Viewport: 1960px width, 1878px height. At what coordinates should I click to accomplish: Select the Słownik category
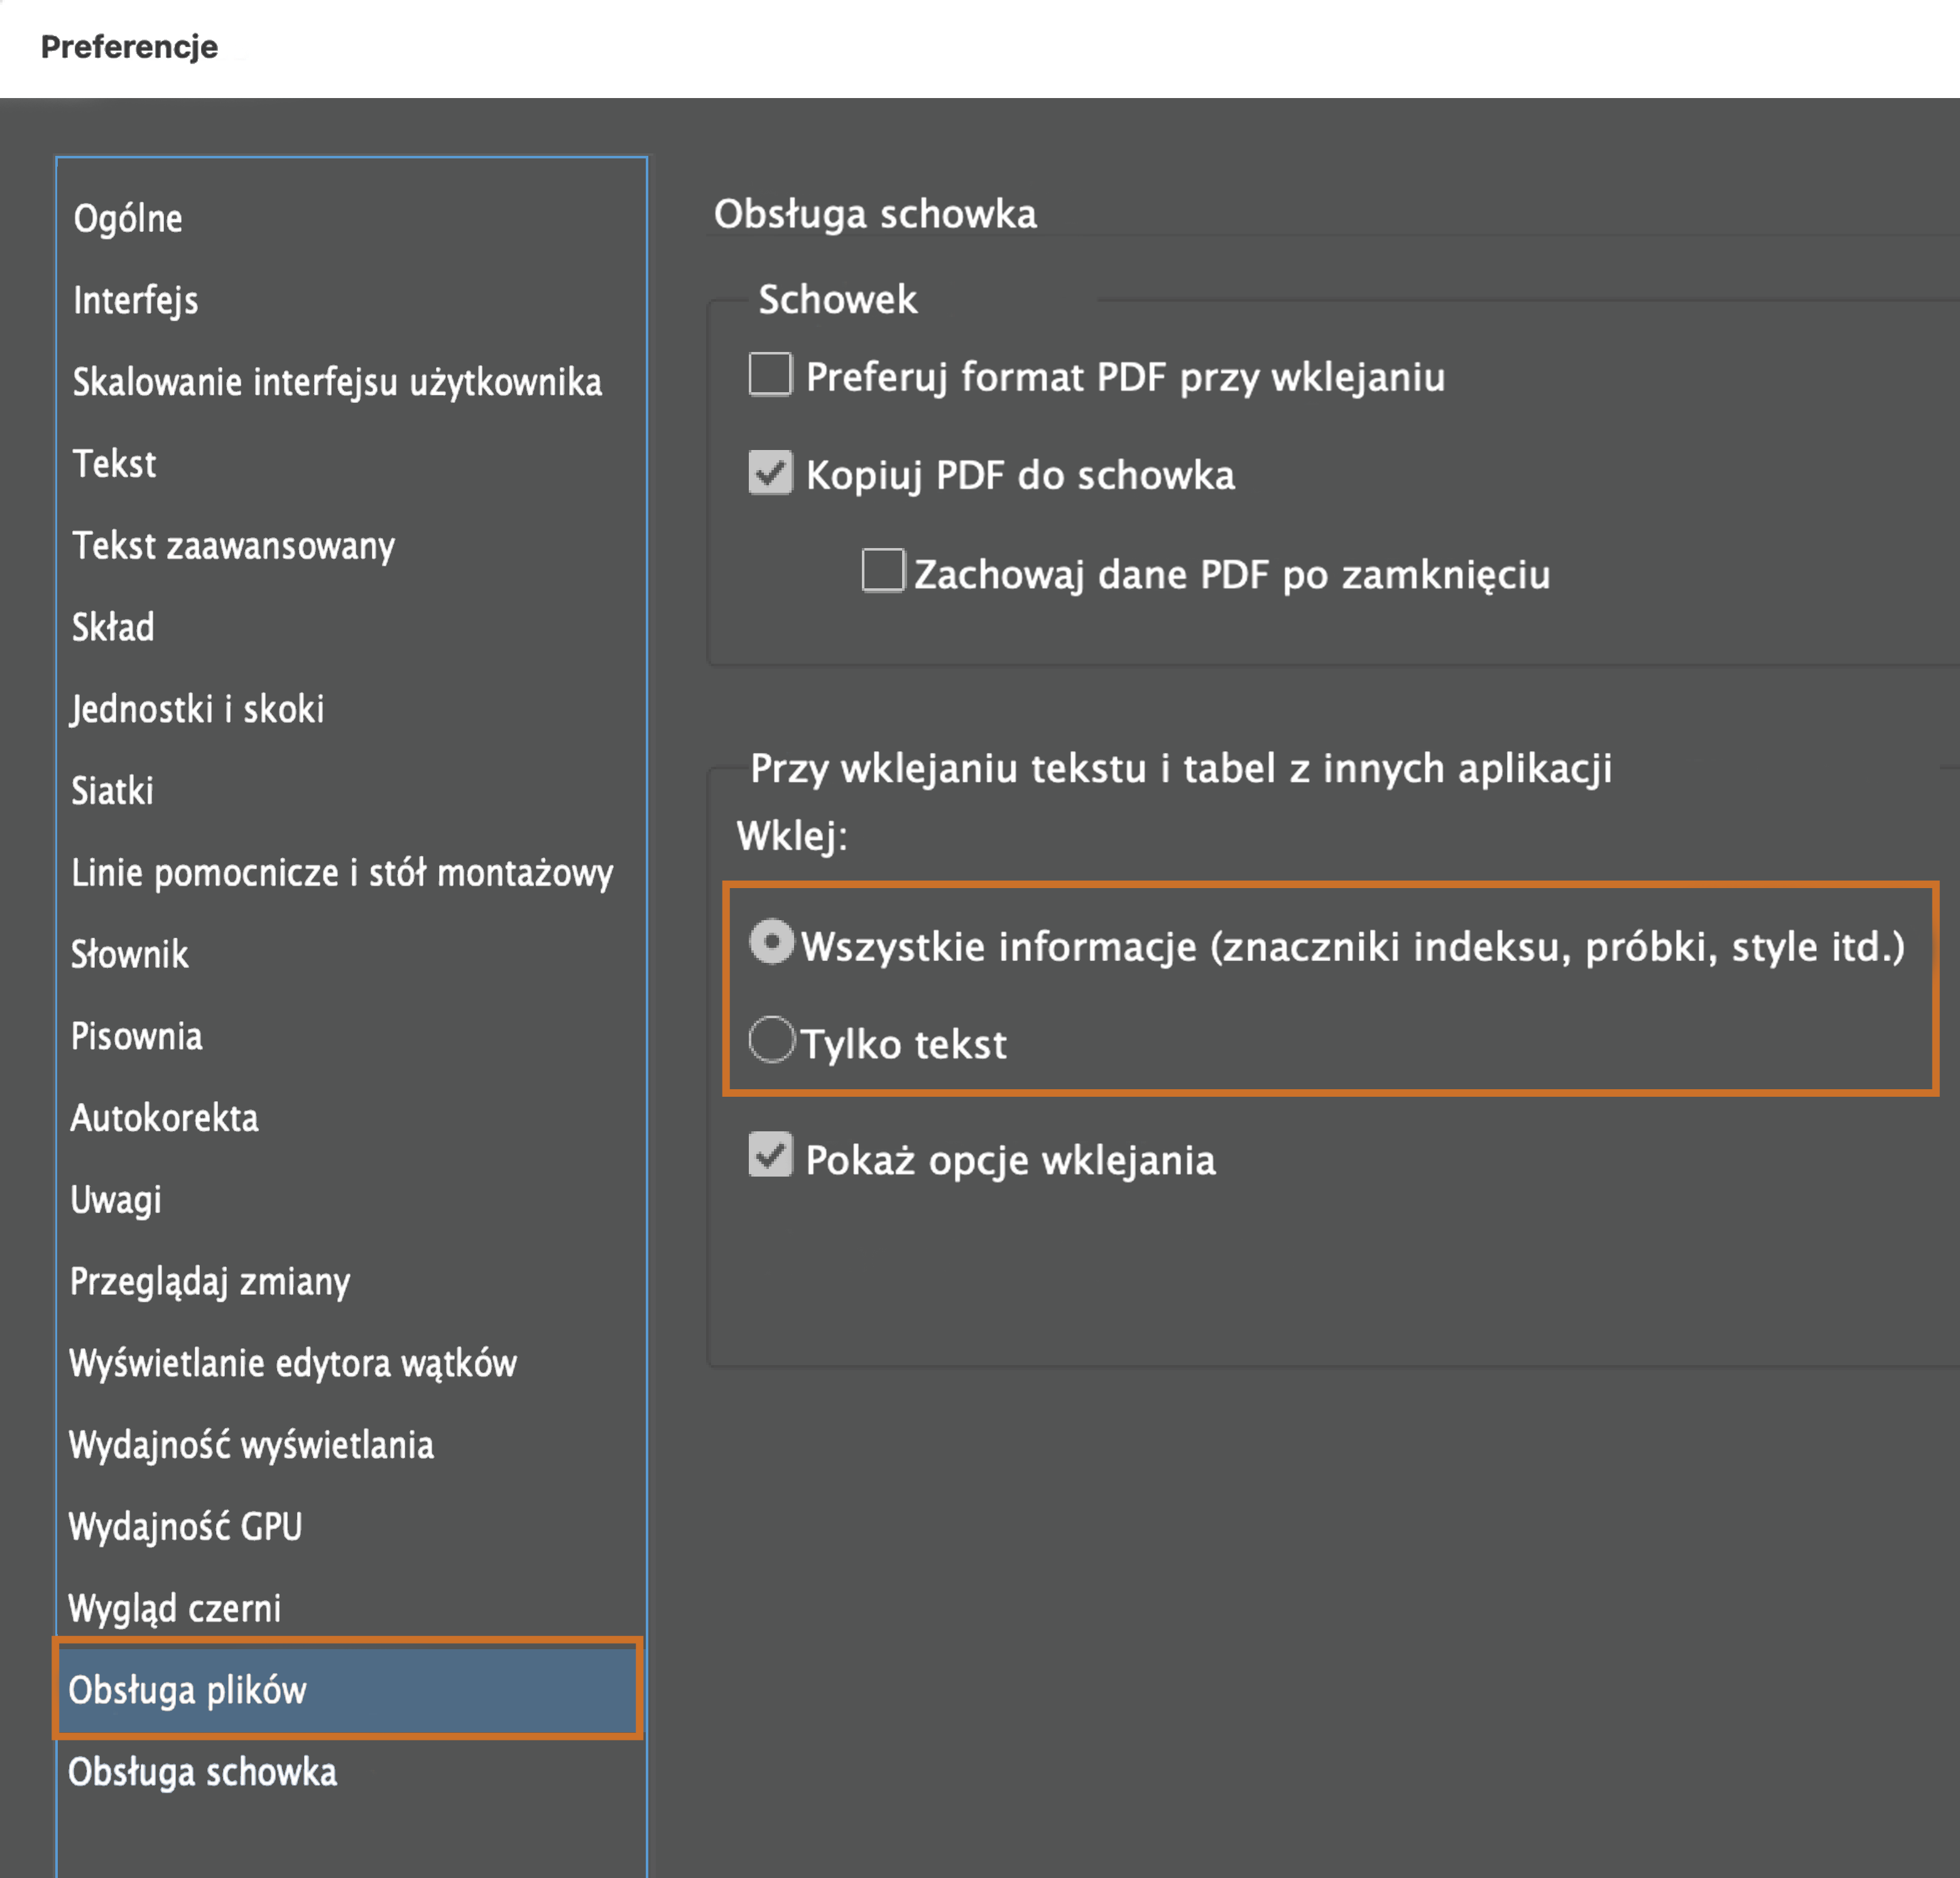(129, 955)
